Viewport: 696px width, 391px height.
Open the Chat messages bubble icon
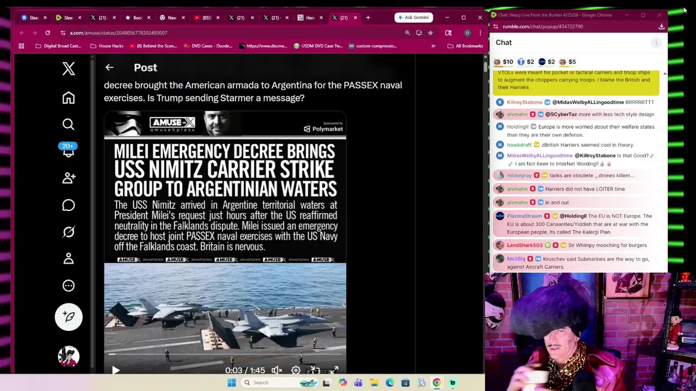coord(69,205)
